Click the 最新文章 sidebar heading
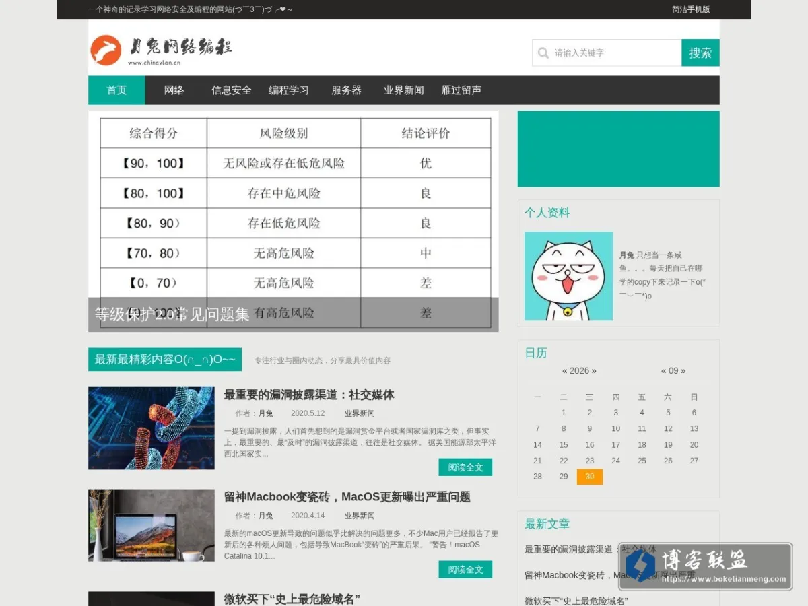 click(547, 524)
